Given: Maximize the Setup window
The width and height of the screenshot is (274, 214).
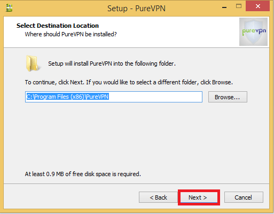Looking at the screenshot, I should click(x=239, y=6).
